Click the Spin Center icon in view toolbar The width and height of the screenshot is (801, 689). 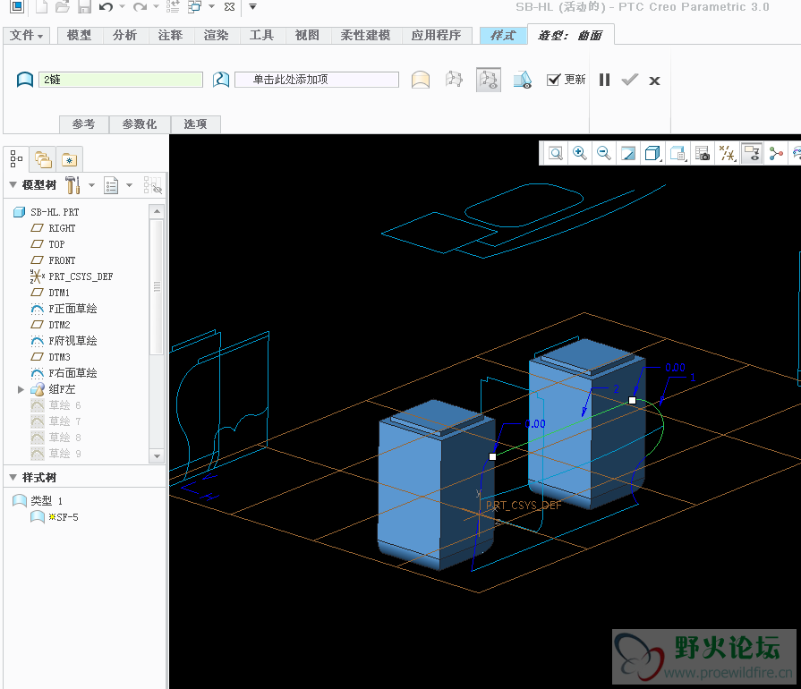[x=776, y=153]
